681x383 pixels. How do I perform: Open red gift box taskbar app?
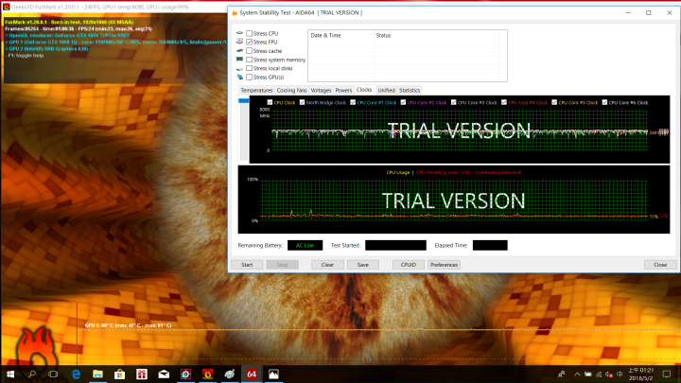142,374
